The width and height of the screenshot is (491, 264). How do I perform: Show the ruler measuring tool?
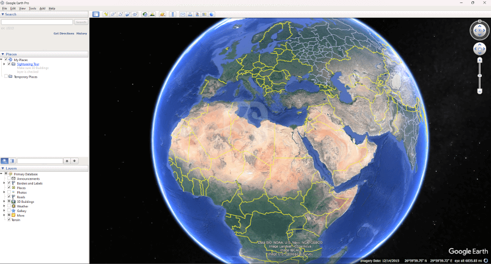(172, 15)
